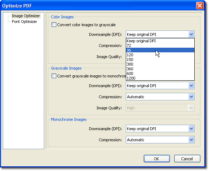Dismiss dialog with Cancel button
Image resolution: width=209 pixels, height=171 pixels.
click(187, 159)
